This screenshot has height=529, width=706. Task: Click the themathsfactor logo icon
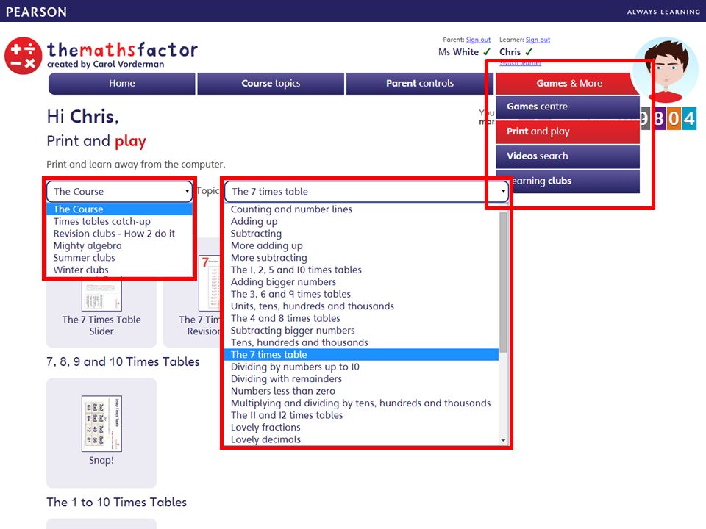[x=24, y=56]
